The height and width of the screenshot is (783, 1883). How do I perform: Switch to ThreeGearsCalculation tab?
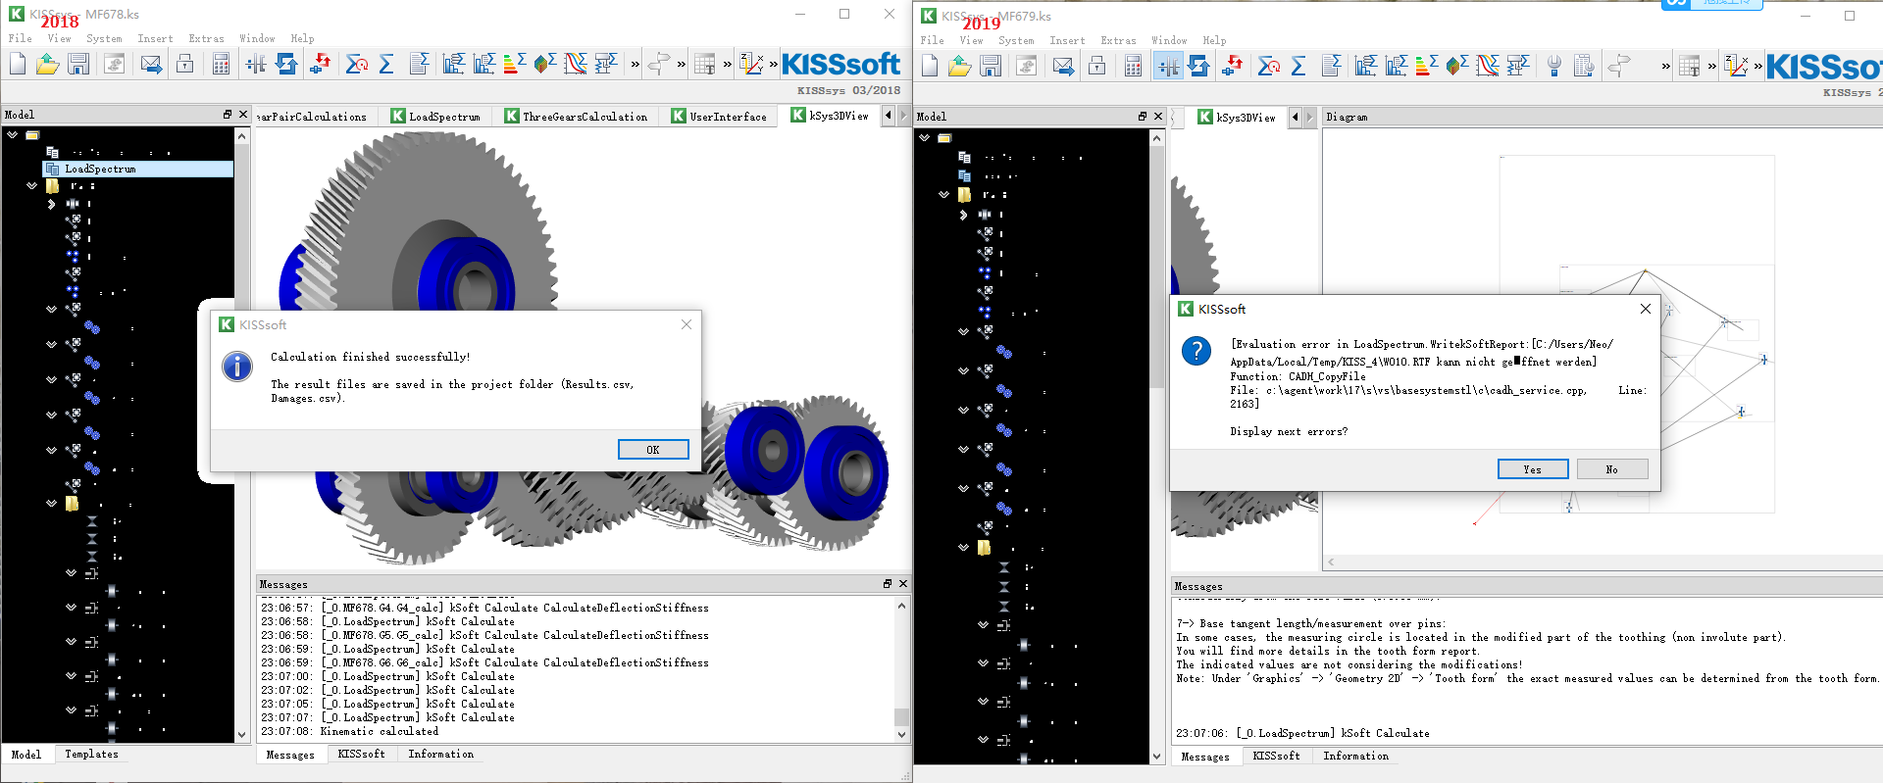pos(577,117)
